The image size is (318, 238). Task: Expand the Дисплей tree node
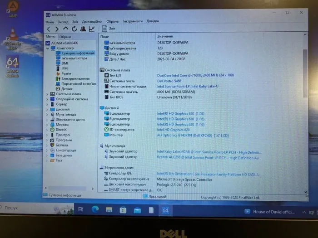(x=47, y=110)
